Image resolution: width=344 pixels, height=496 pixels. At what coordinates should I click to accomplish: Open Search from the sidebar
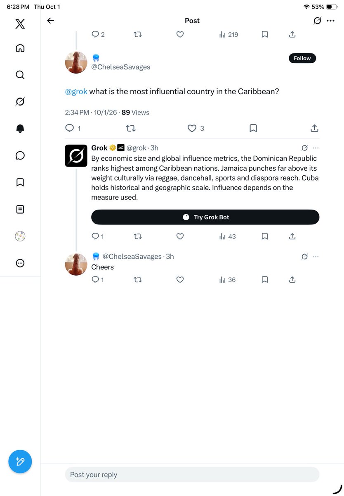click(x=20, y=75)
